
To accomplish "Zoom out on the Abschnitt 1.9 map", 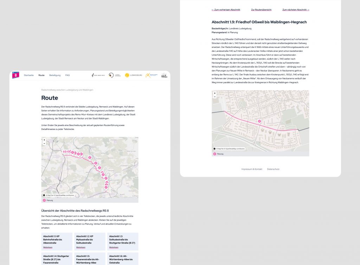I will coord(214,97).
